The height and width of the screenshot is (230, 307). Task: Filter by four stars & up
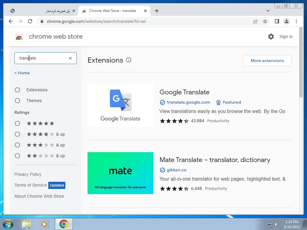click(17, 134)
